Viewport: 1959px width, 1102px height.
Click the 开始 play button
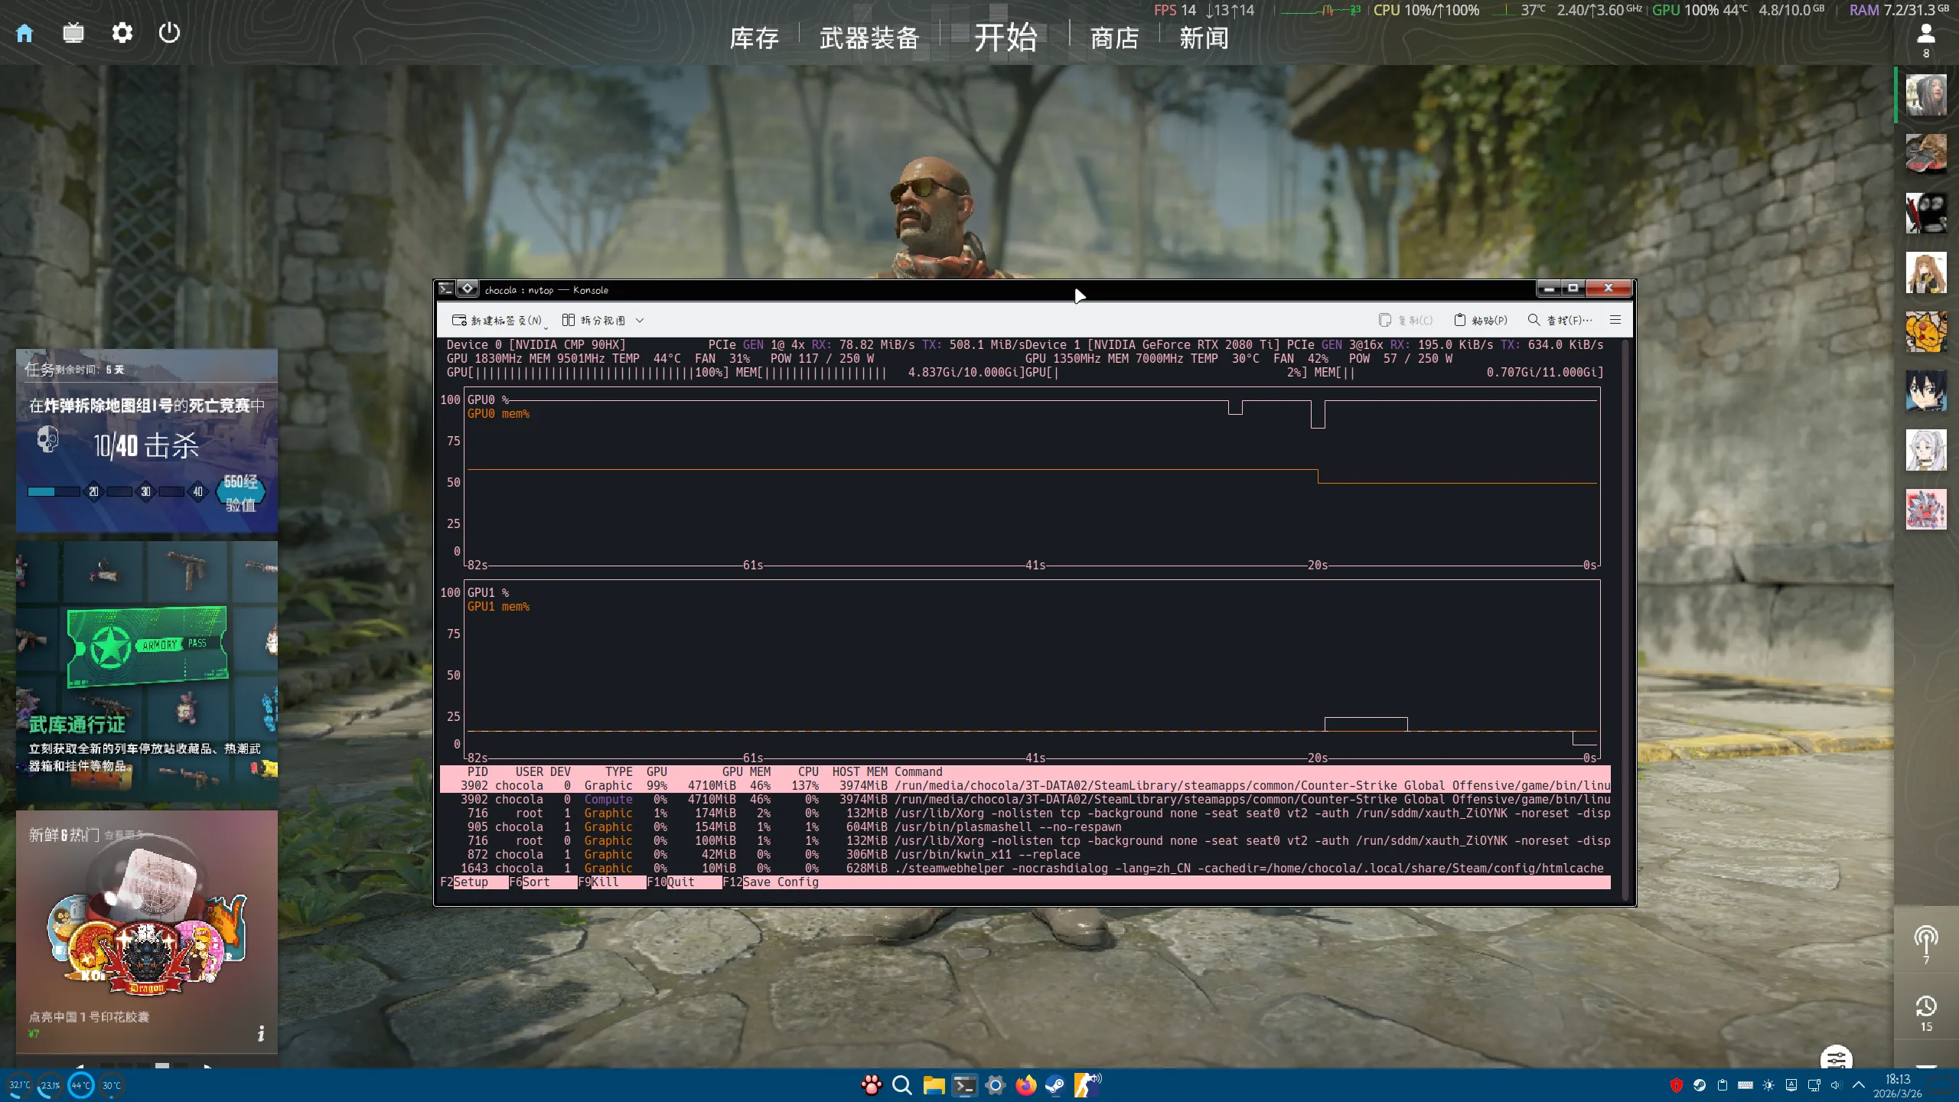(x=1005, y=37)
